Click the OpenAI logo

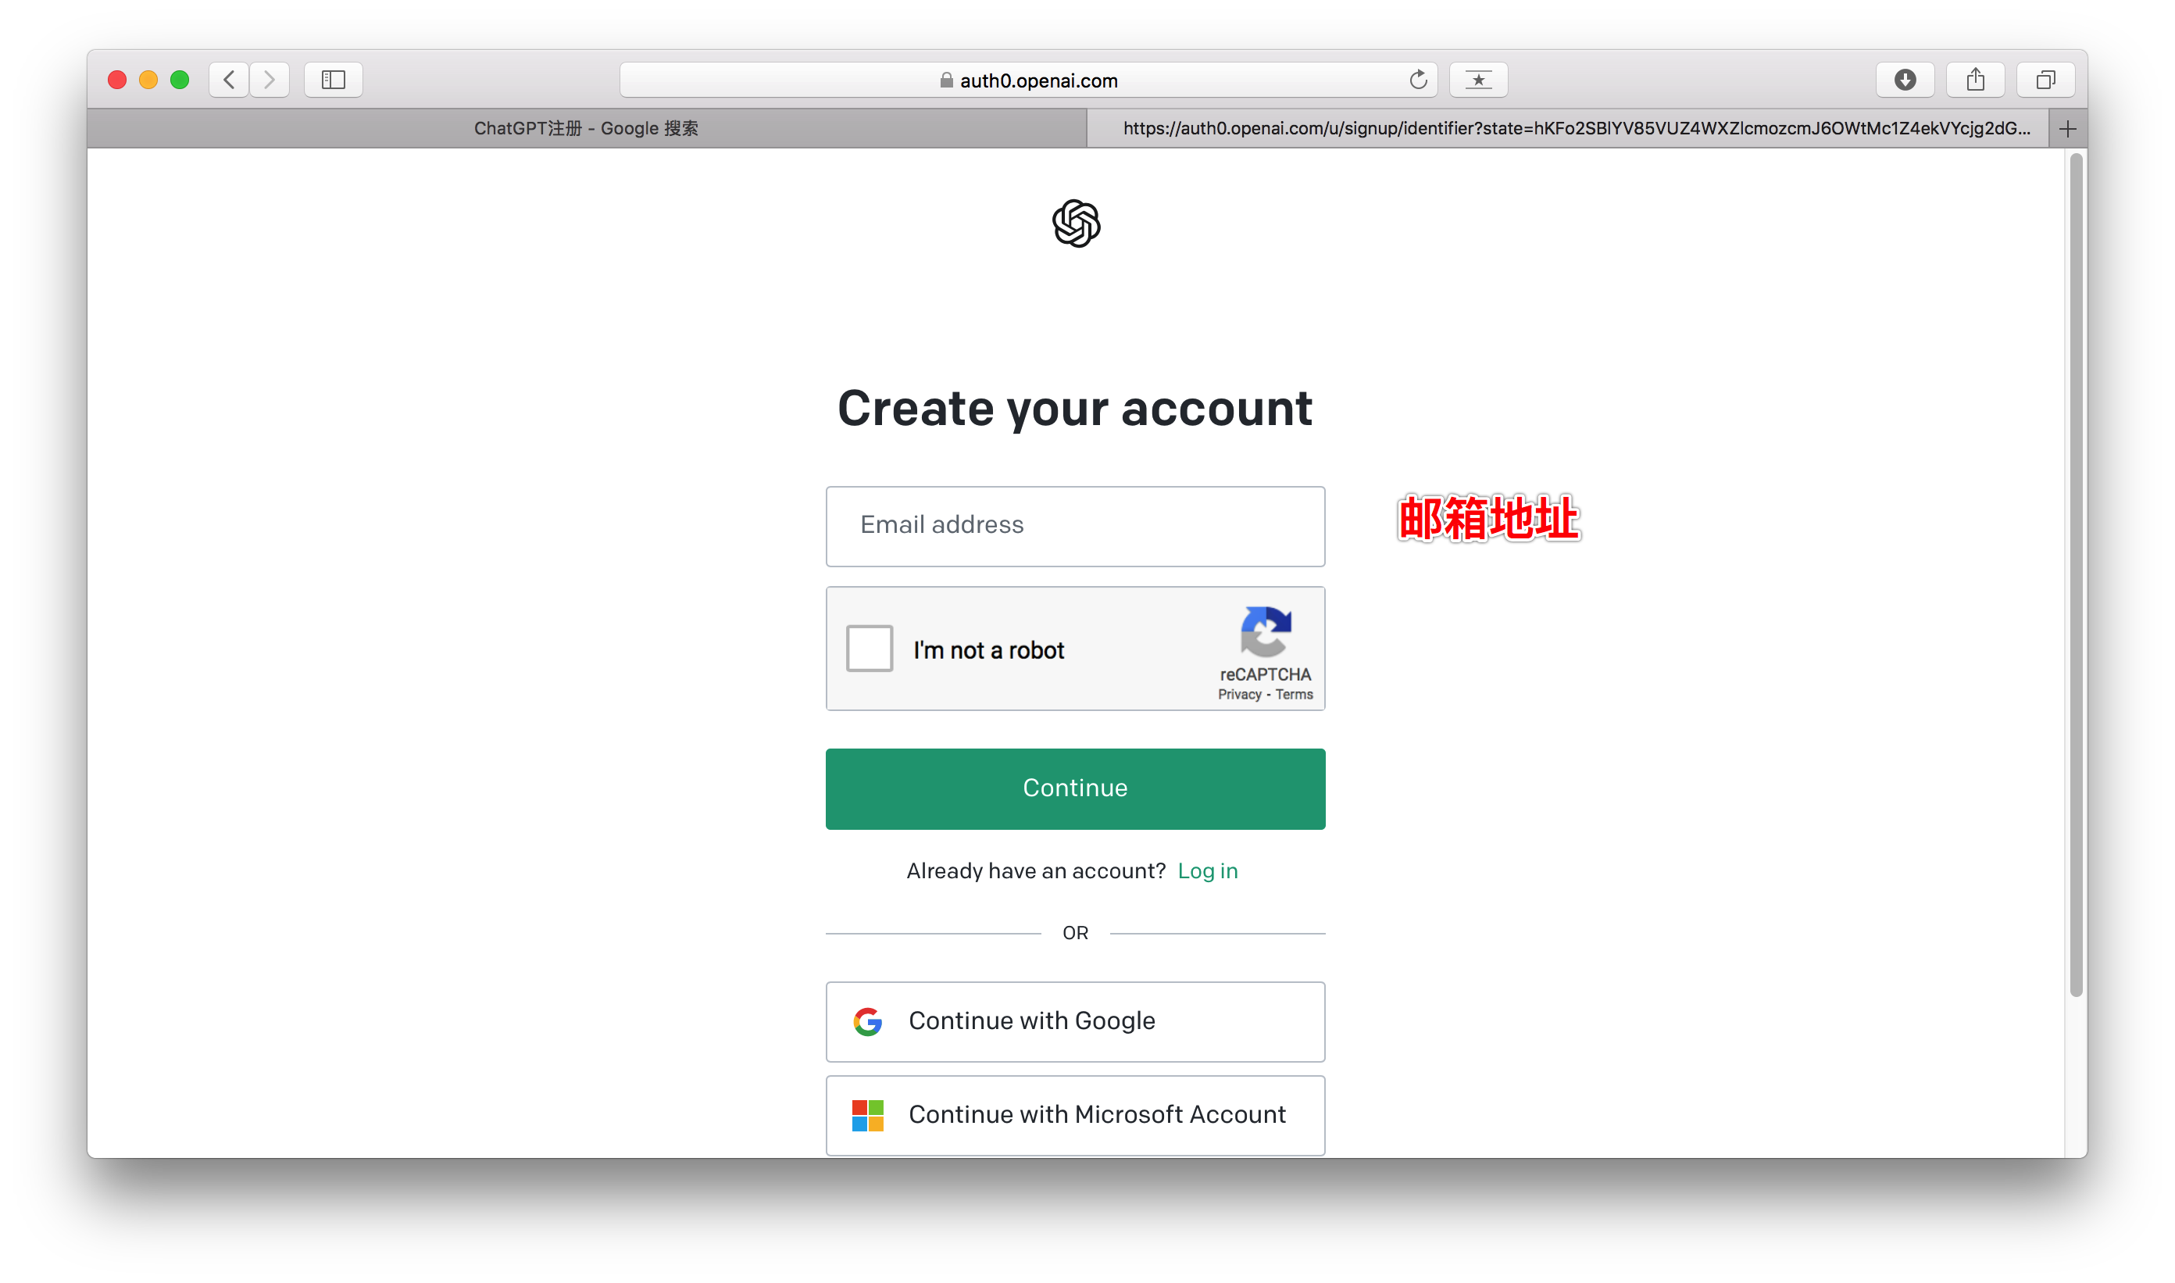coord(1077,223)
